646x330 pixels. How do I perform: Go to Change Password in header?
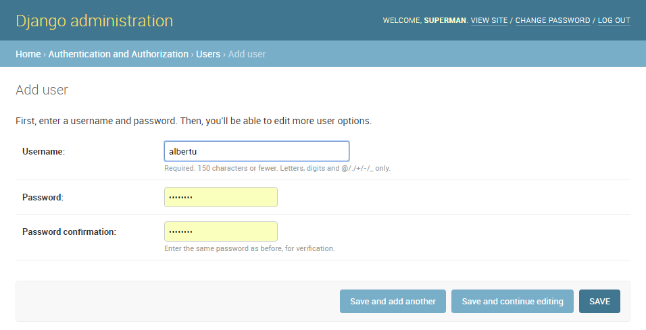(x=552, y=21)
